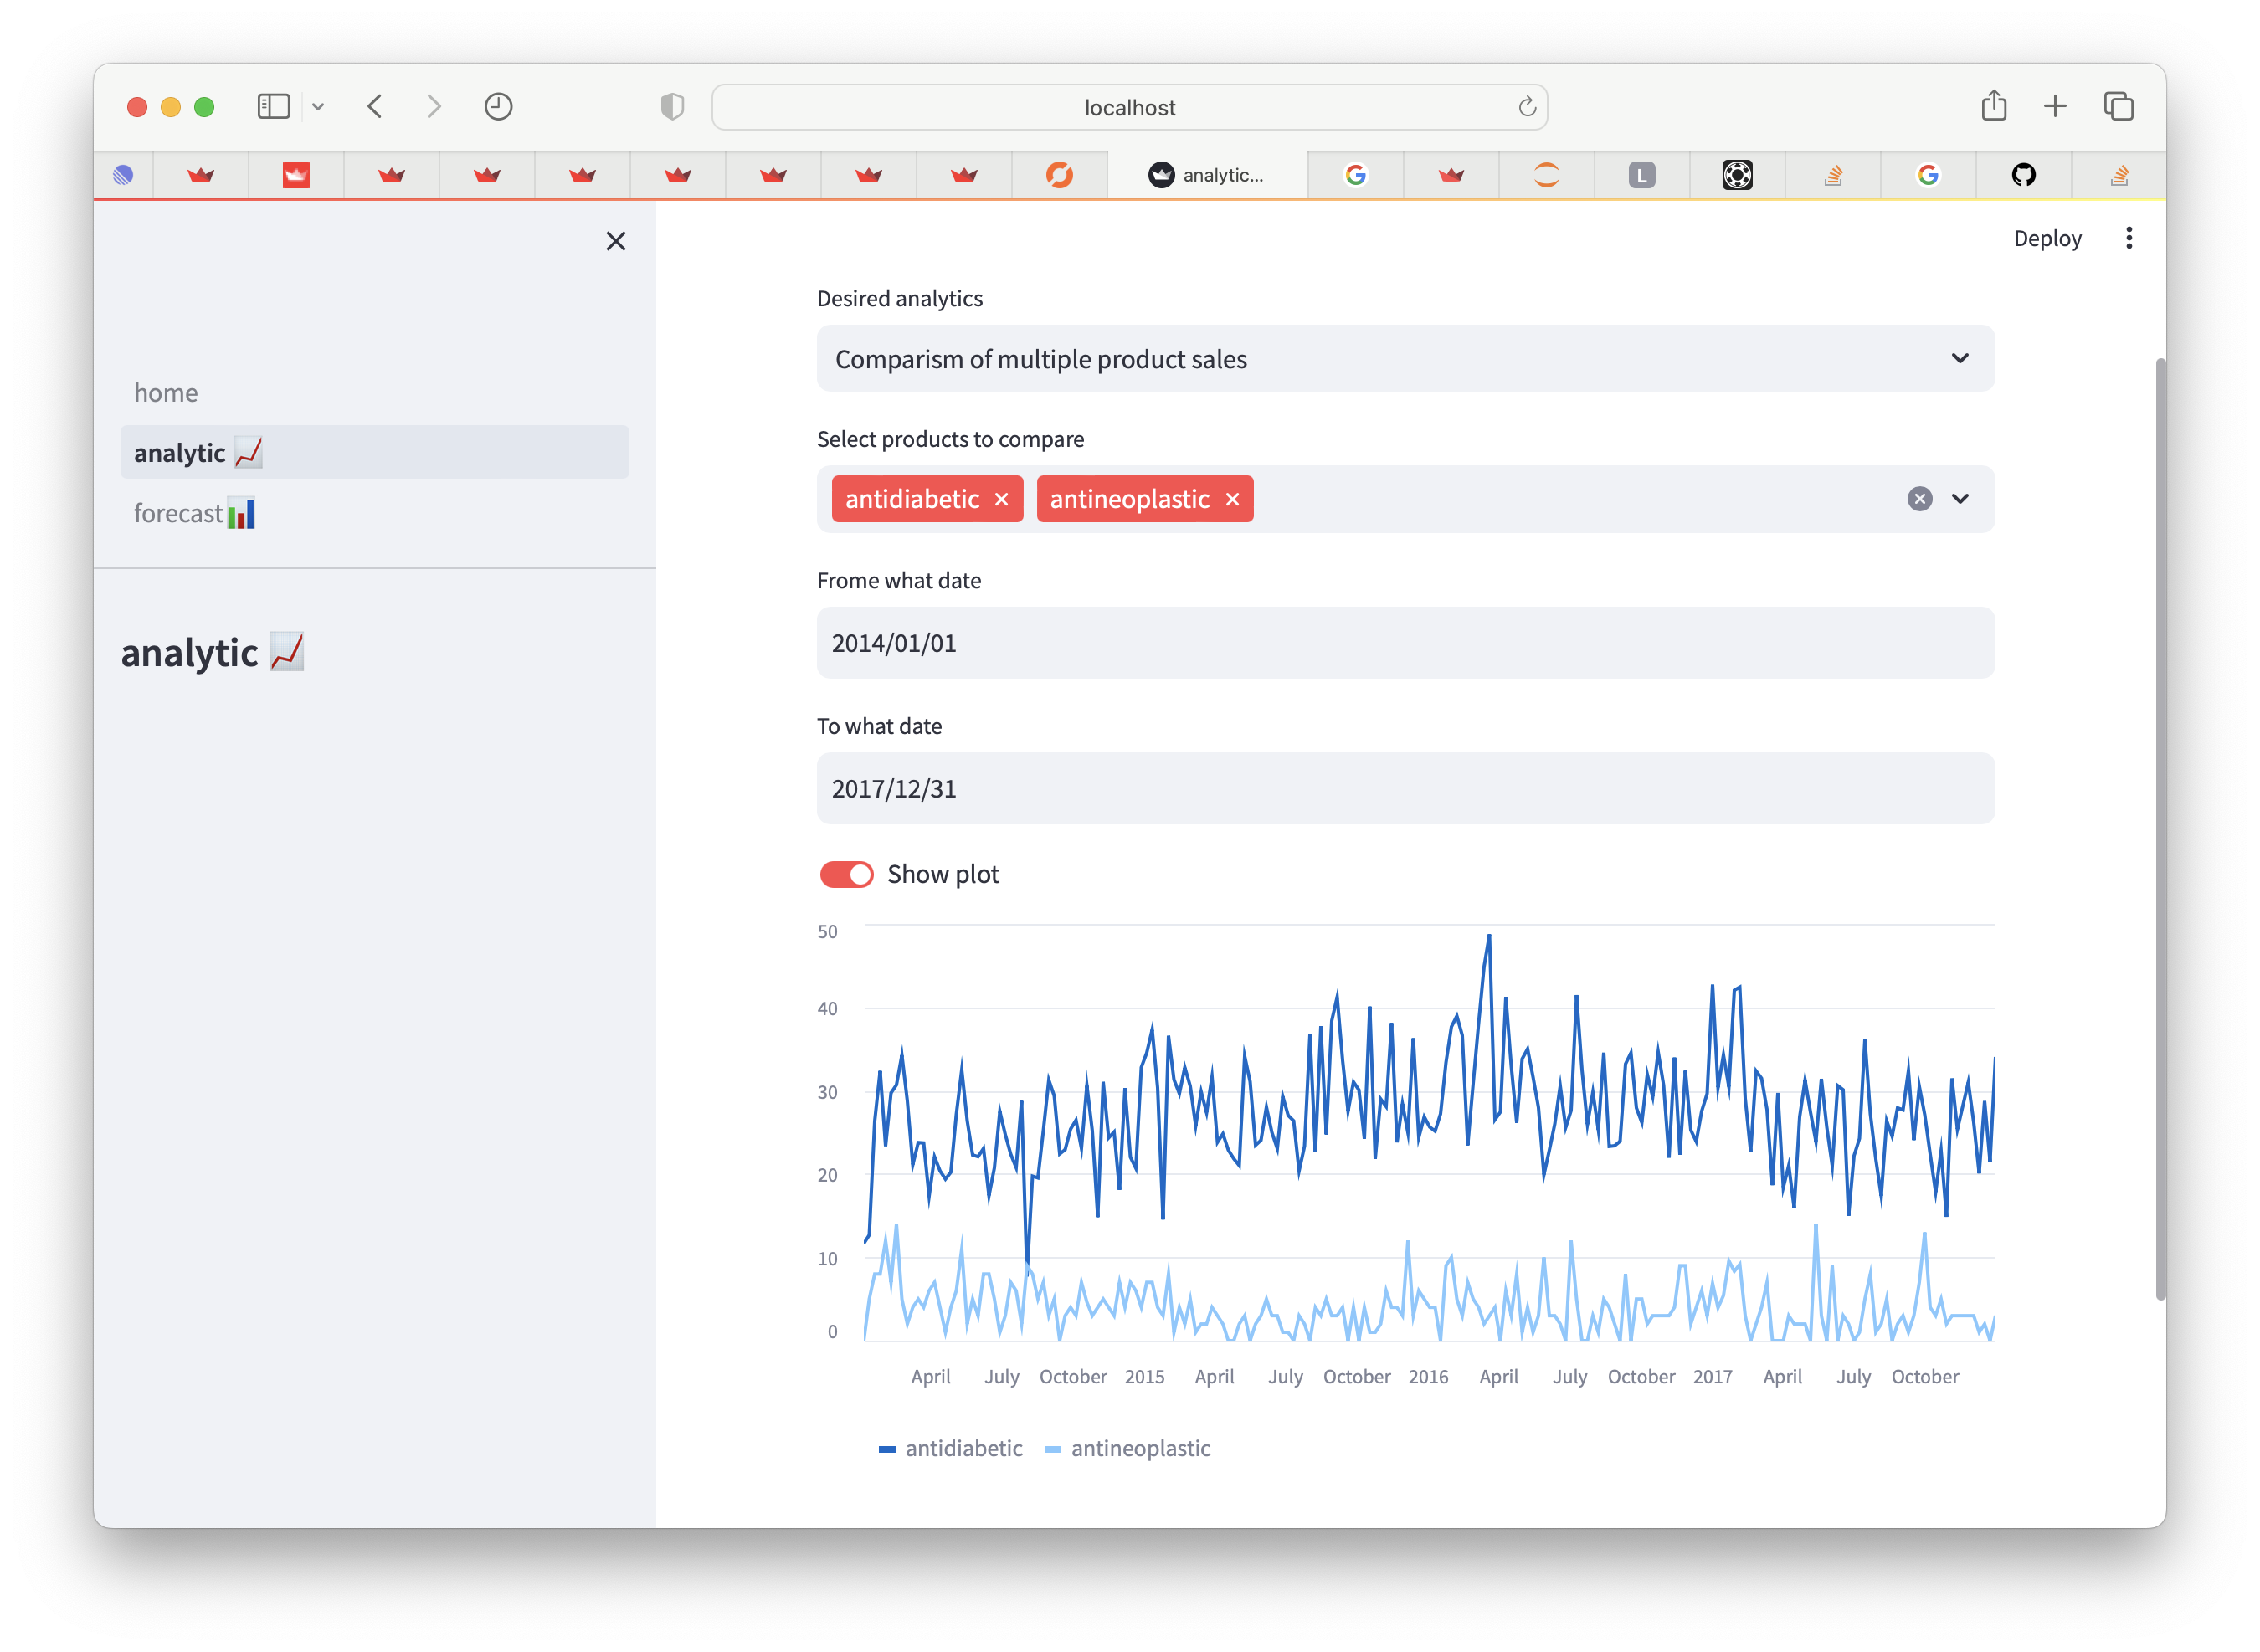The height and width of the screenshot is (1652, 2260).
Task: Click the From what date field
Action: (1405, 643)
